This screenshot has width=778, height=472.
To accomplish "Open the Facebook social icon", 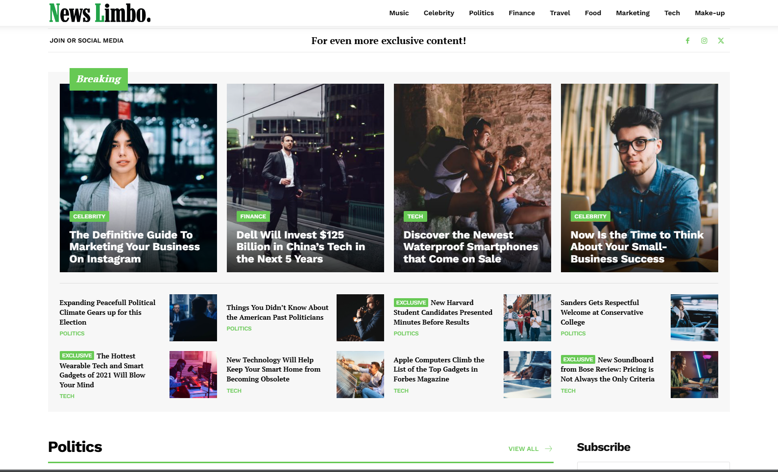I will point(687,41).
